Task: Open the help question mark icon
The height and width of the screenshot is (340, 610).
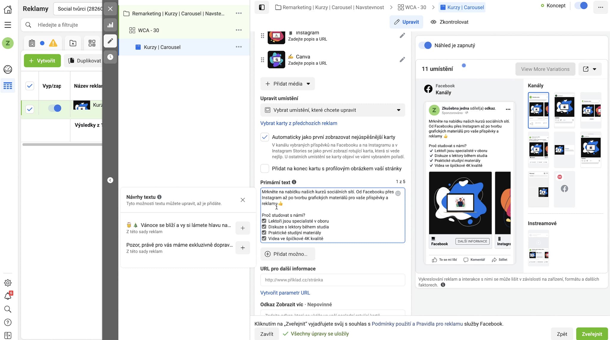Action: pyautogui.click(x=8, y=322)
